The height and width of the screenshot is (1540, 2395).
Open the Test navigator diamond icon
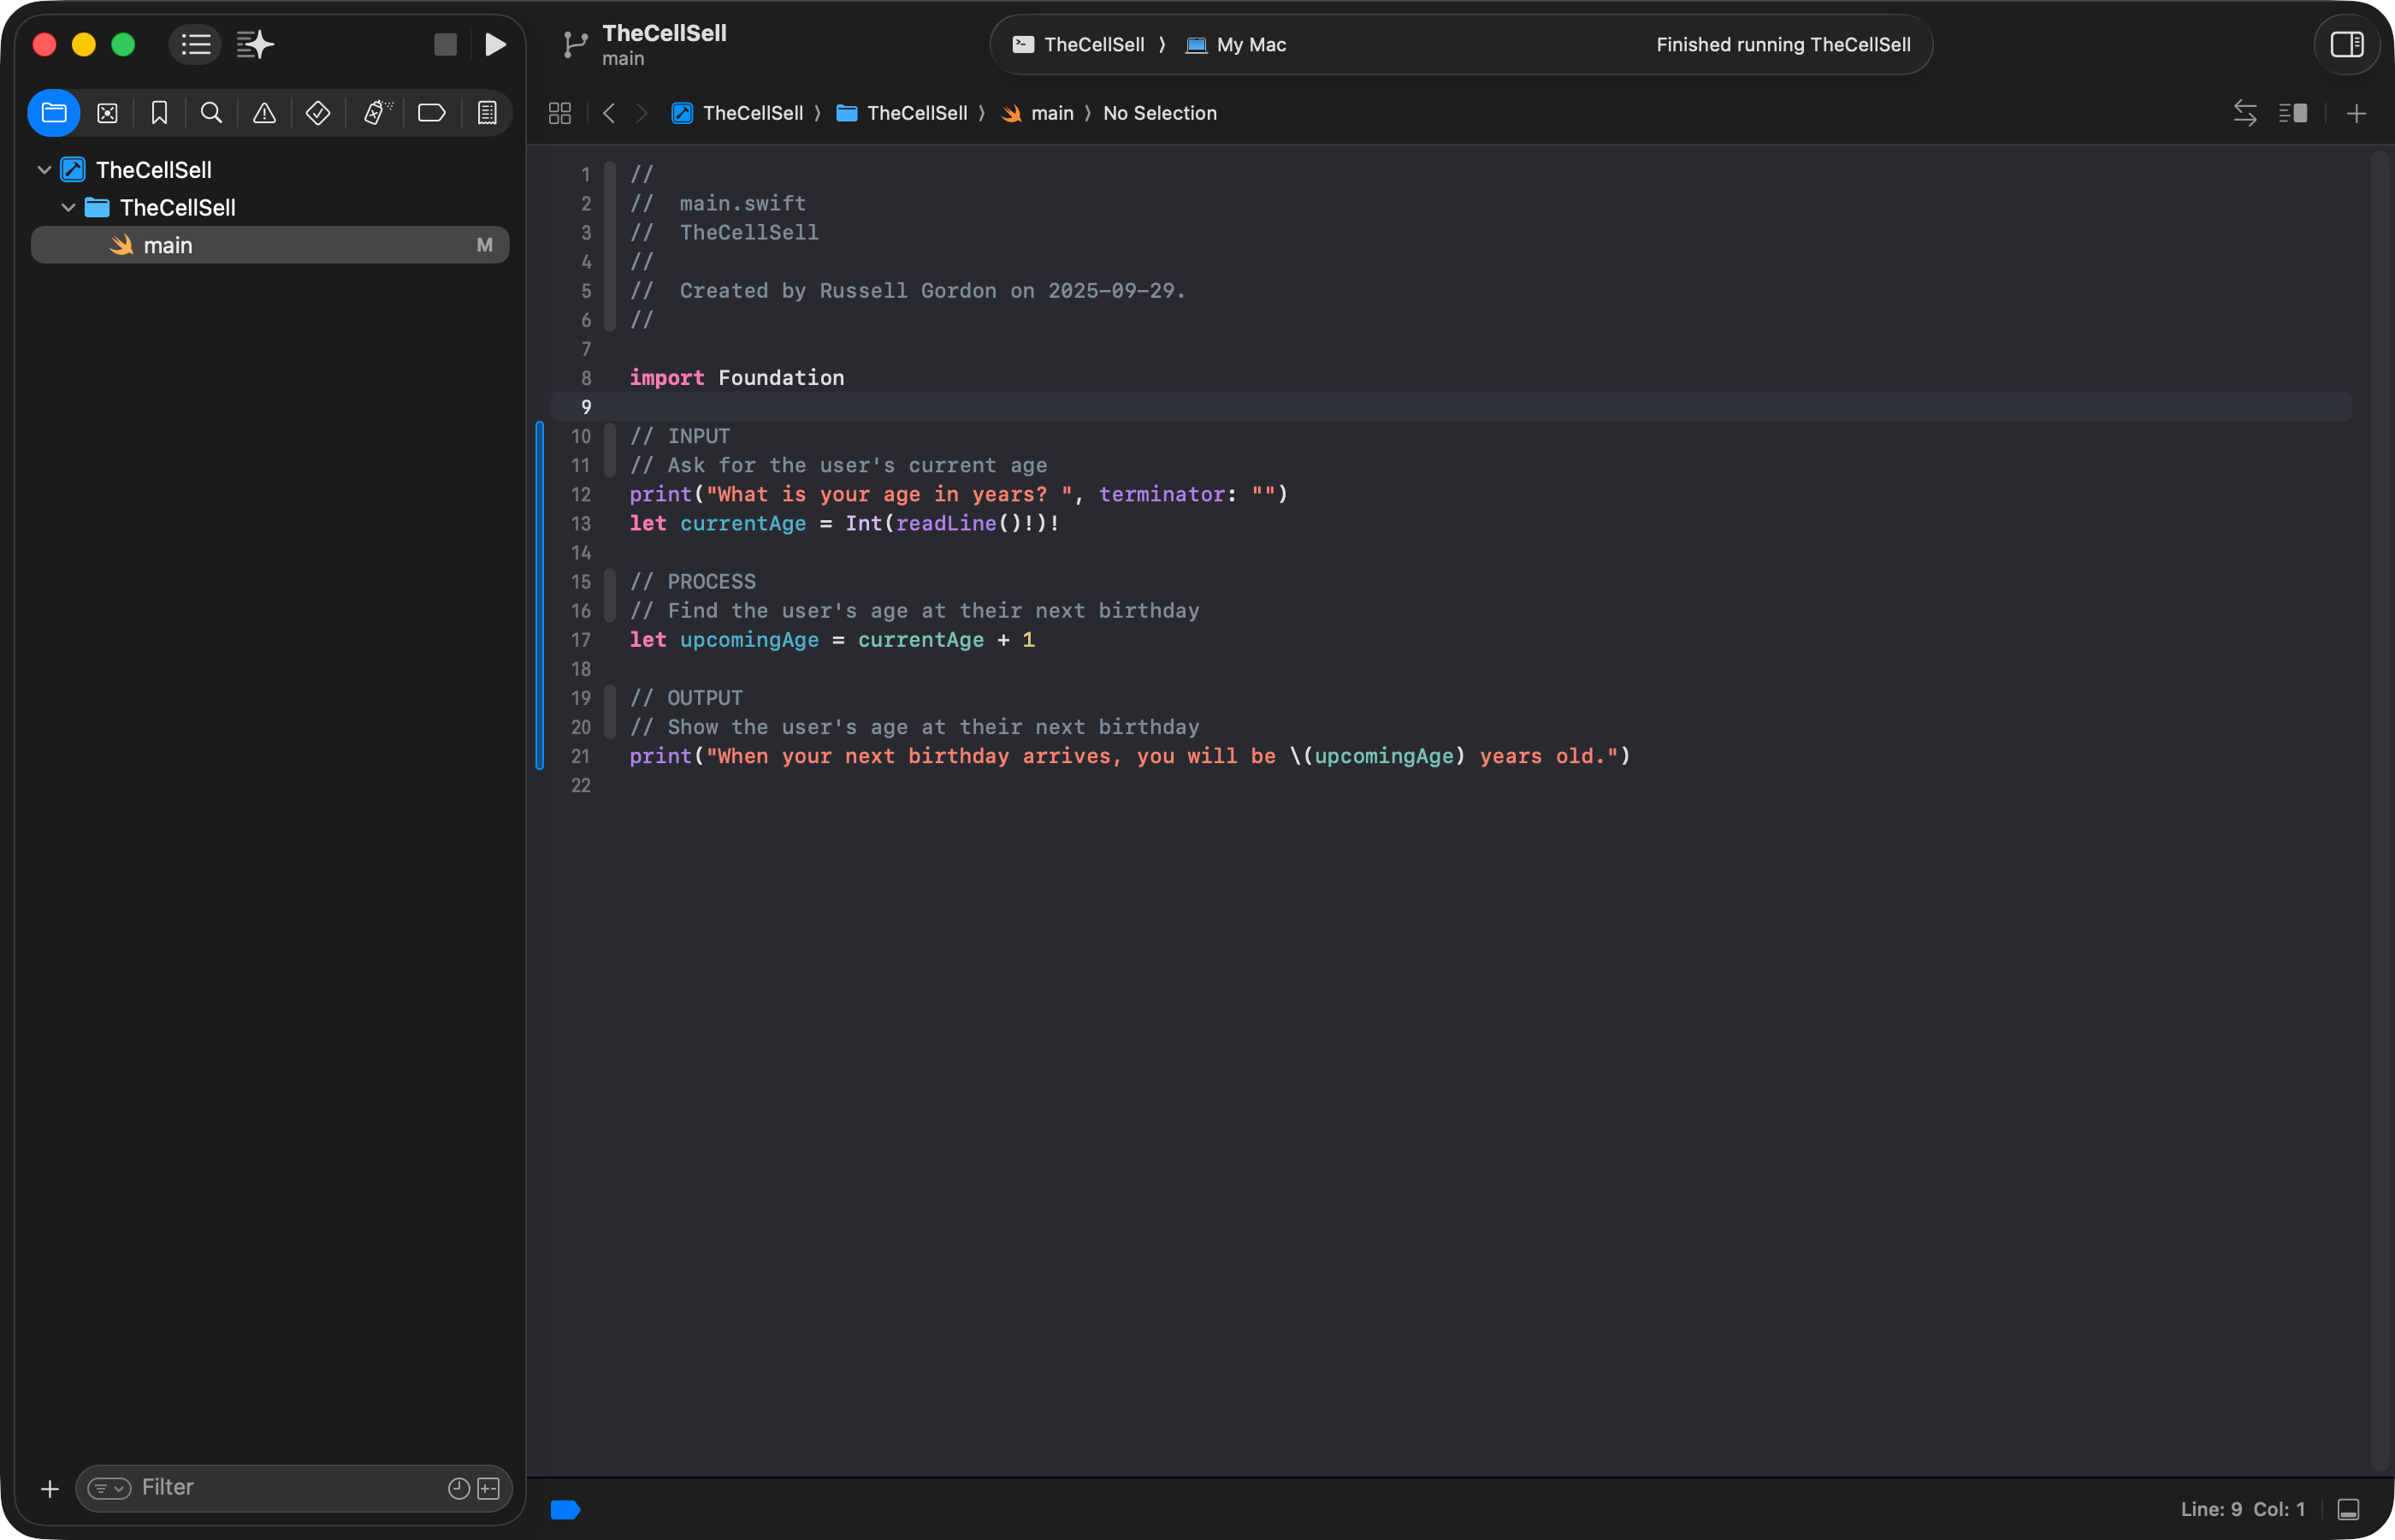(x=318, y=113)
